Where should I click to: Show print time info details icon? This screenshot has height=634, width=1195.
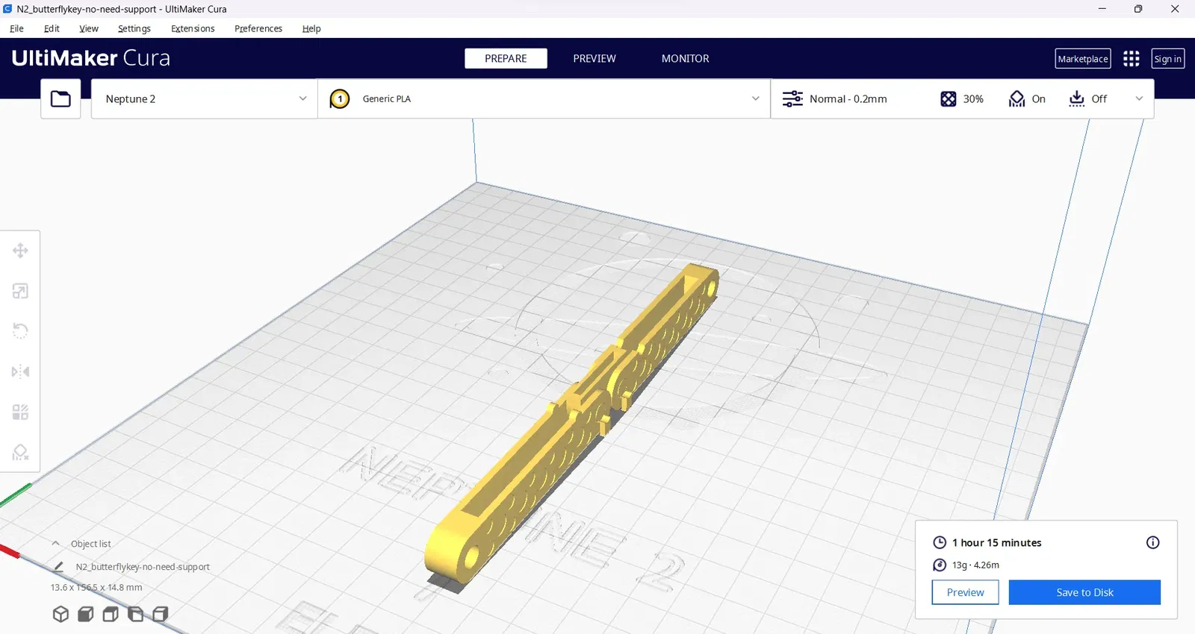[x=1152, y=542]
